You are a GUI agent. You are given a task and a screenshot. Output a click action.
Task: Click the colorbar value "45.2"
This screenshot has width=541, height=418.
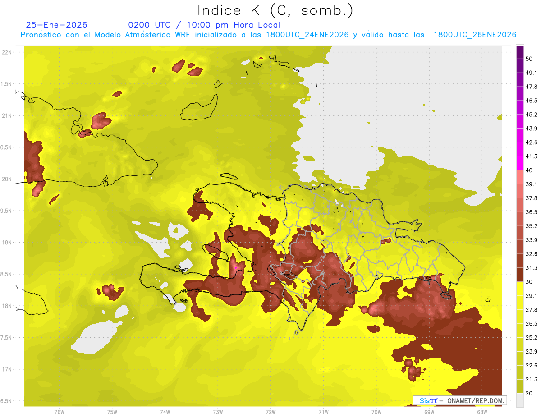532,115
